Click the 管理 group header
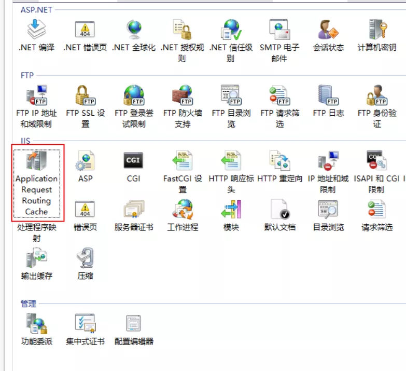 click(x=29, y=304)
